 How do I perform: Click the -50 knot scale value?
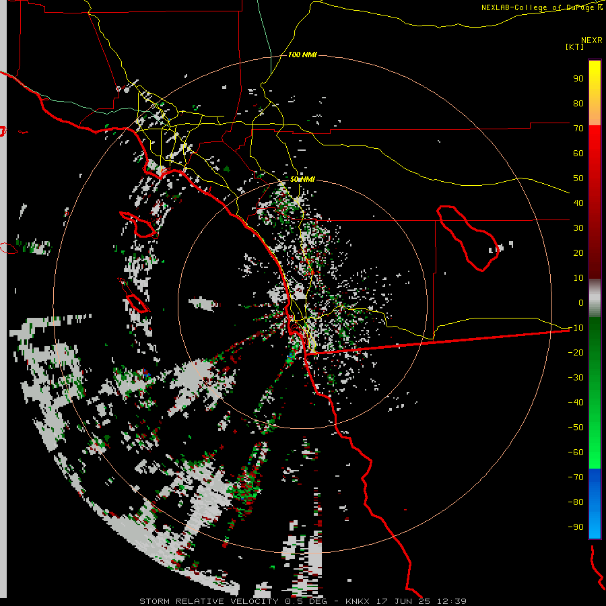click(x=576, y=428)
